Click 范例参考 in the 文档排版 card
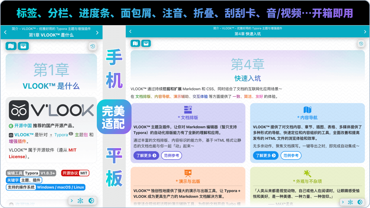 click(x=172, y=155)
